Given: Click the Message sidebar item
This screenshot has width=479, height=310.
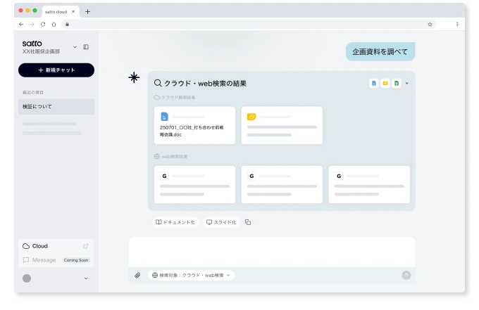Looking at the screenshot, I should 39,260.
